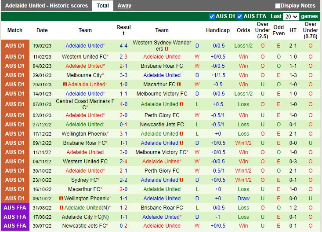322x232 pixels.
Task: Click the Over Under (0.75) column header
Action: 310,30
